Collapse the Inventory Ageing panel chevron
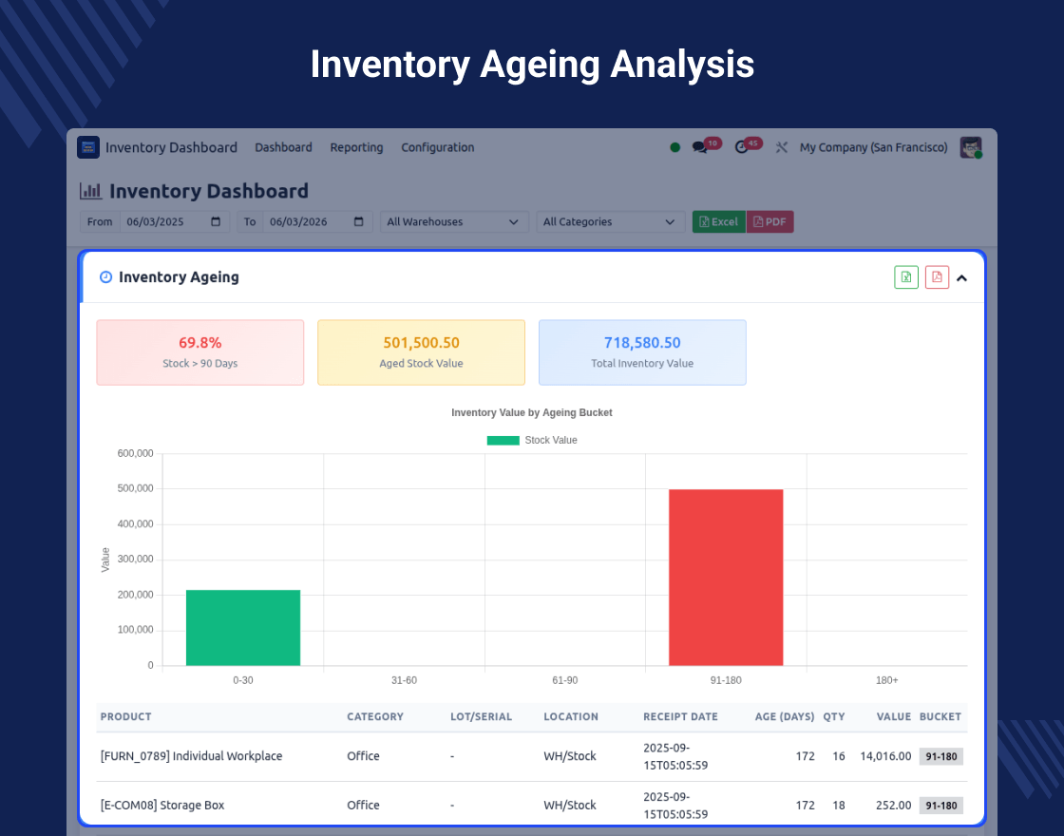Viewport: 1064px width, 836px height. pyautogui.click(x=961, y=277)
